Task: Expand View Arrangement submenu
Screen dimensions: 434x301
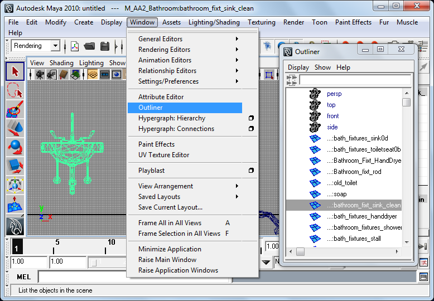Action: (x=237, y=186)
